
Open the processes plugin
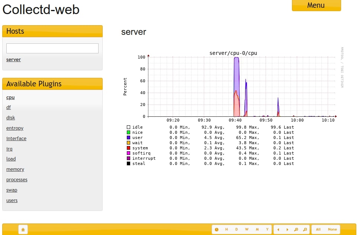(x=17, y=180)
